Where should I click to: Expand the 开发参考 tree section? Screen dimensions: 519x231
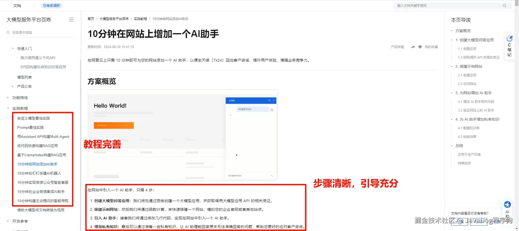[8, 221]
